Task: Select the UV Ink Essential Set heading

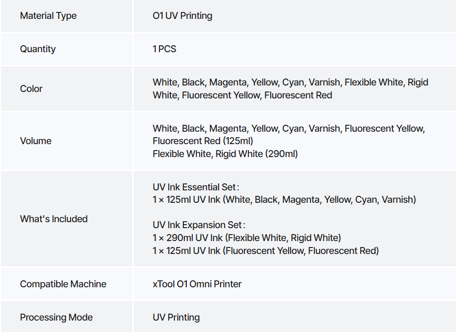Action: (196, 187)
